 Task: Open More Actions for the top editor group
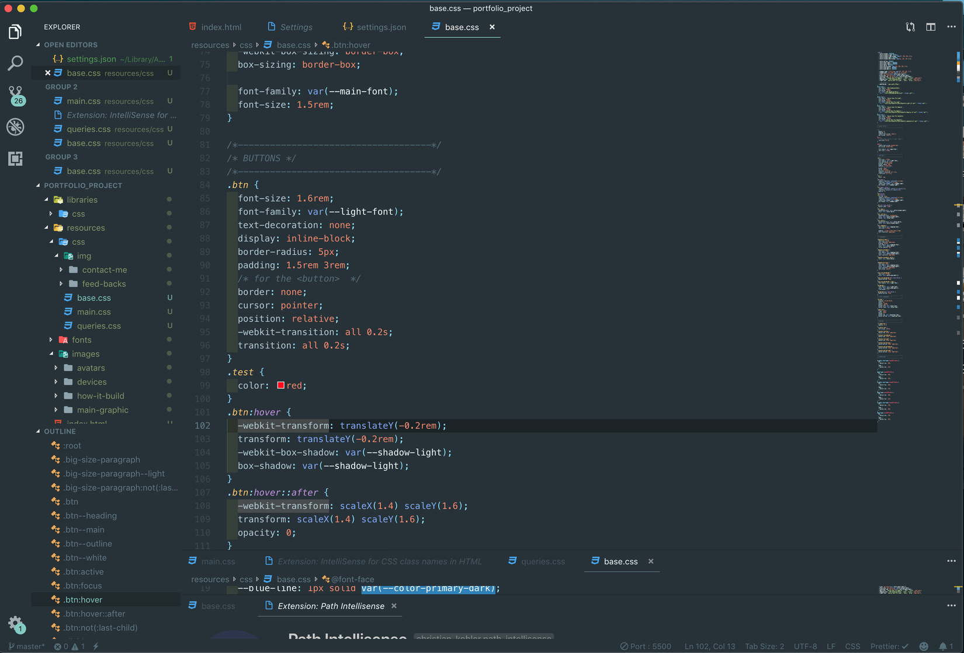tap(951, 27)
